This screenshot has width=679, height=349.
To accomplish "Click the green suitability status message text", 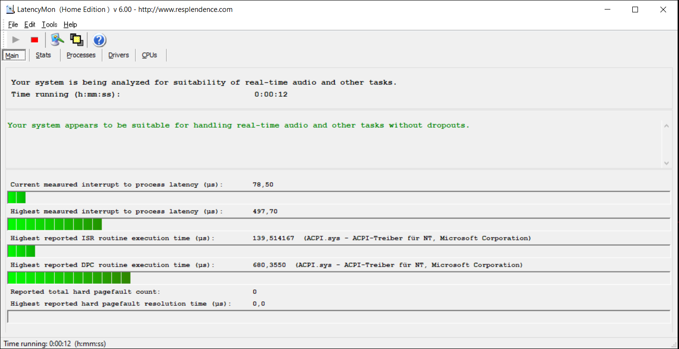I will [x=238, y=126].
